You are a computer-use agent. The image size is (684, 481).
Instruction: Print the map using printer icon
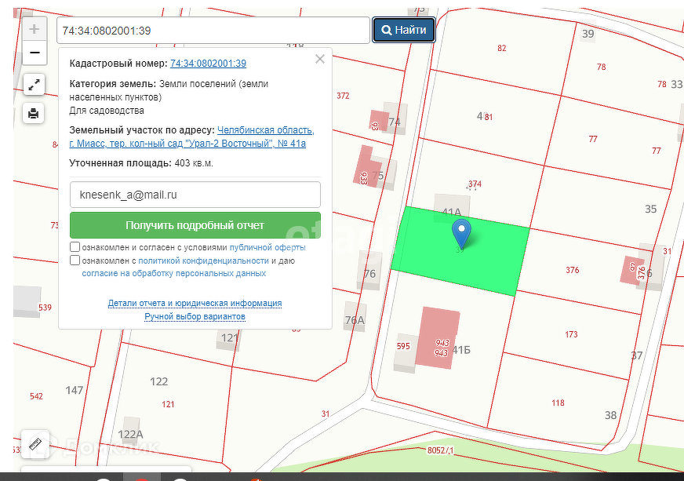pos(34,113)
